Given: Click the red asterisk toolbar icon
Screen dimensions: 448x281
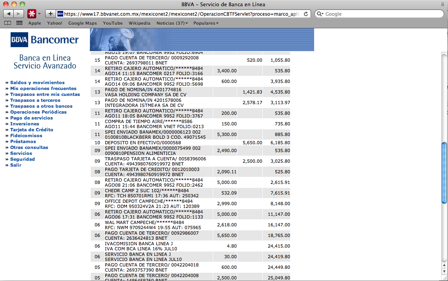Looking at the screenshot, I should [32, 14].
